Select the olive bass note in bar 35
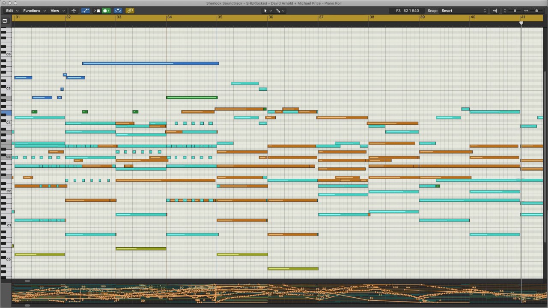Screen dimensions: 548x308 click(x=242, y=255)
